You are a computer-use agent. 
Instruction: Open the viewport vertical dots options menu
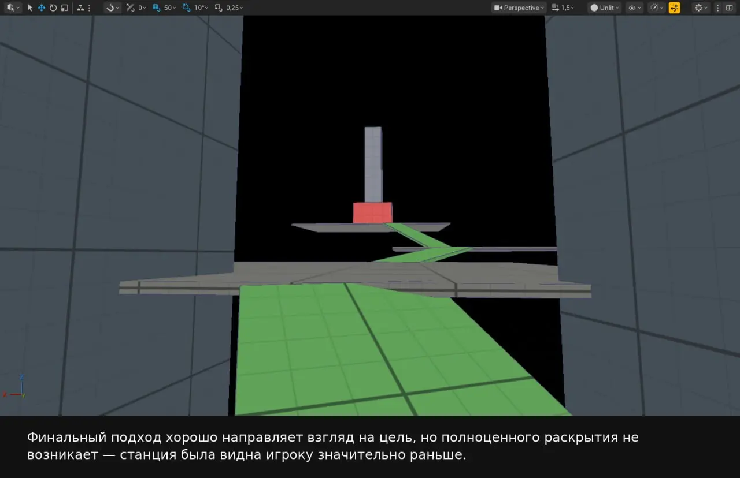pos(718,8)
